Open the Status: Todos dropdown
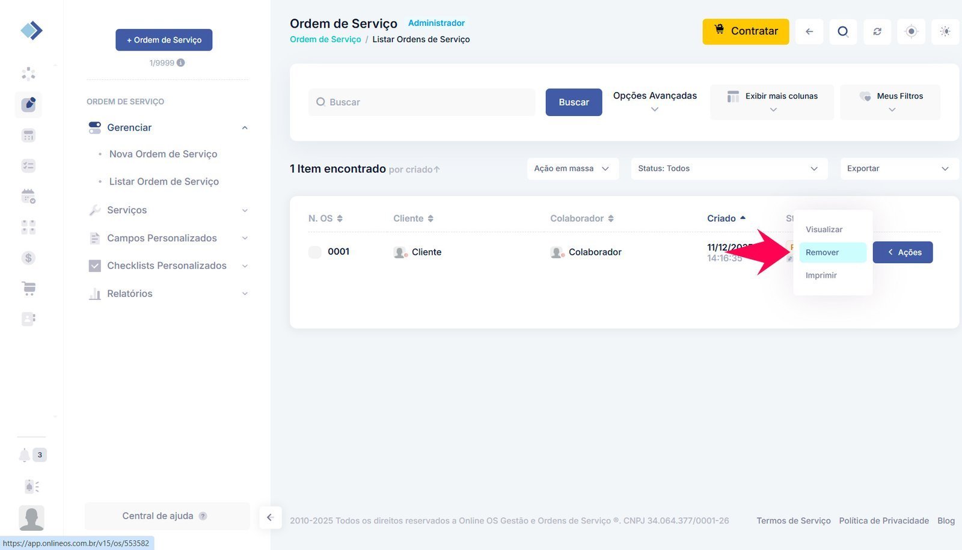The image size is (962, 550). tap(728, 169)
